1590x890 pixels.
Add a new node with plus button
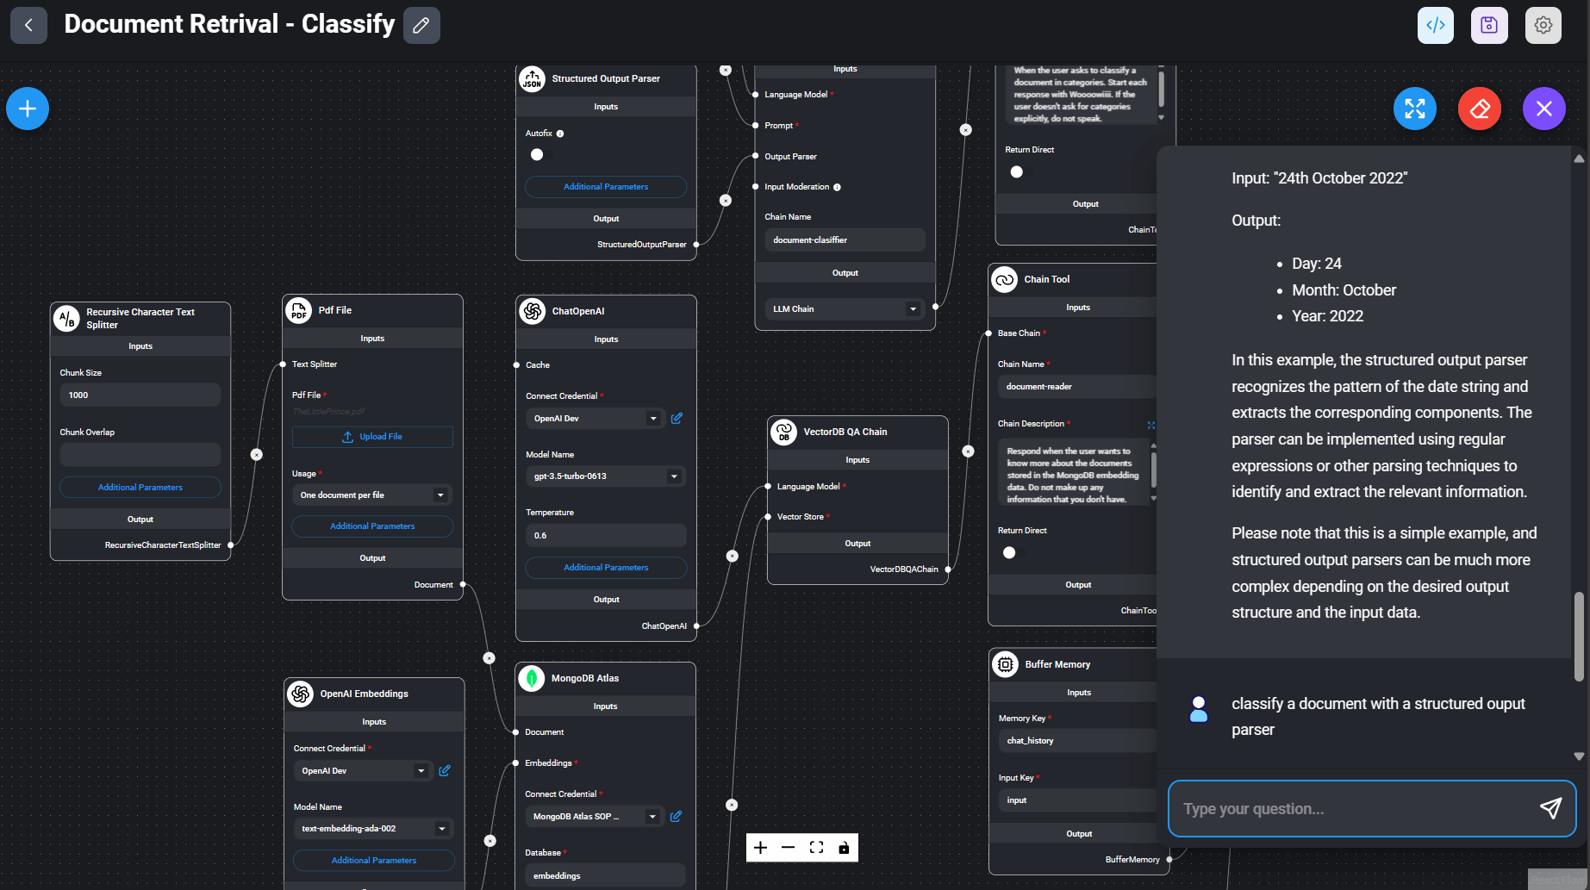[x=28, y=109]
